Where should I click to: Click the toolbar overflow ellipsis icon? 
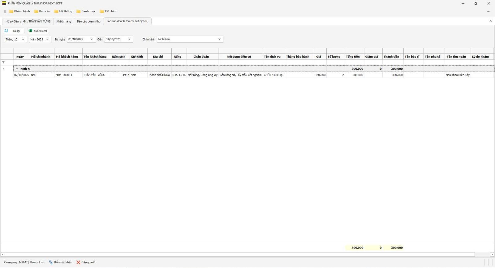pos(489,11)
